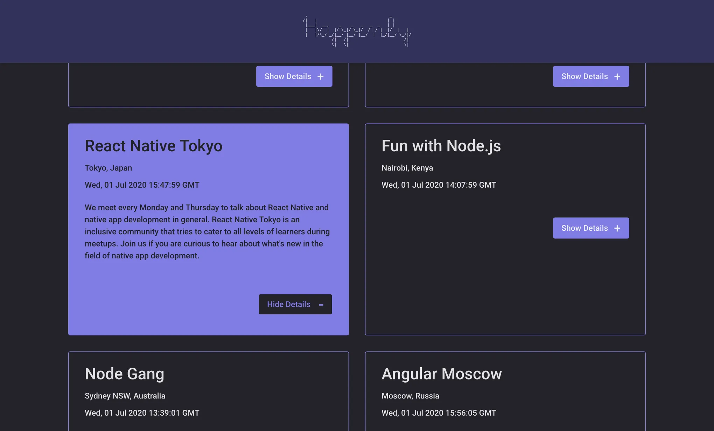This screenshot has width=714, height=431.
Task: Select the React Native Tokyo card title
Action: (153, 146)
